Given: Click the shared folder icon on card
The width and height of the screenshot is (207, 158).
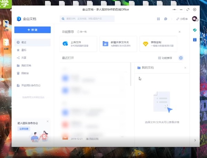Looking at the screenshot, I should [x=105, y=44].
